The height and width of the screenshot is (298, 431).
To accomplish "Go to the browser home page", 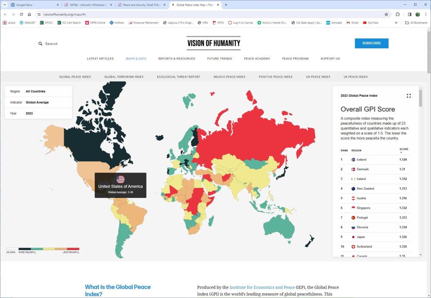I will tap(29, 14).
